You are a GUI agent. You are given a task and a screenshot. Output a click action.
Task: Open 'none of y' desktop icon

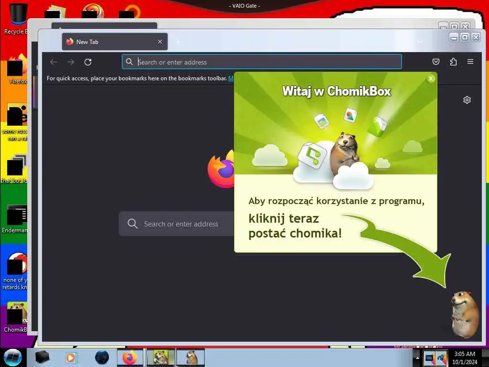tap(16, 271)
